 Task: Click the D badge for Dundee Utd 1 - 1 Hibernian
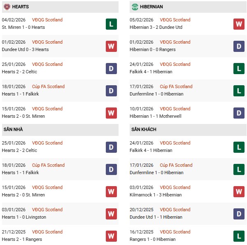click(239, 214)
